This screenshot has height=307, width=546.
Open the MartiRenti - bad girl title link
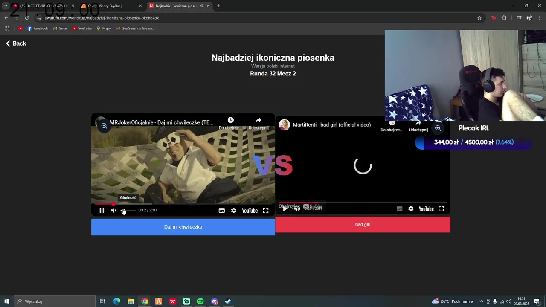[x=332, y=125]
